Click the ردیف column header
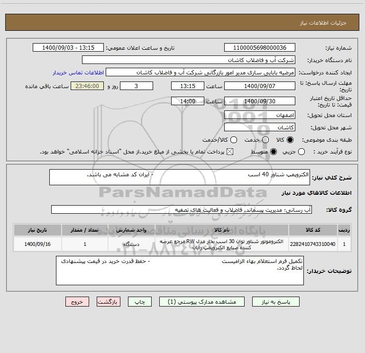 (x=344, y=230)
